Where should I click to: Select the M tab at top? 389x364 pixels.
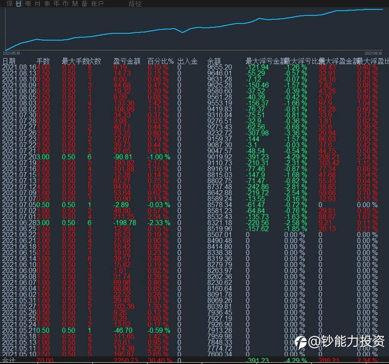75,4
